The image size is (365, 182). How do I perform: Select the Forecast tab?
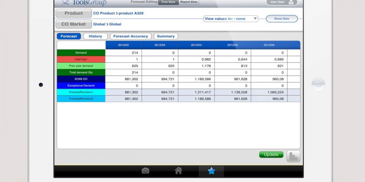pyautogui.click(x=69, y=36)
